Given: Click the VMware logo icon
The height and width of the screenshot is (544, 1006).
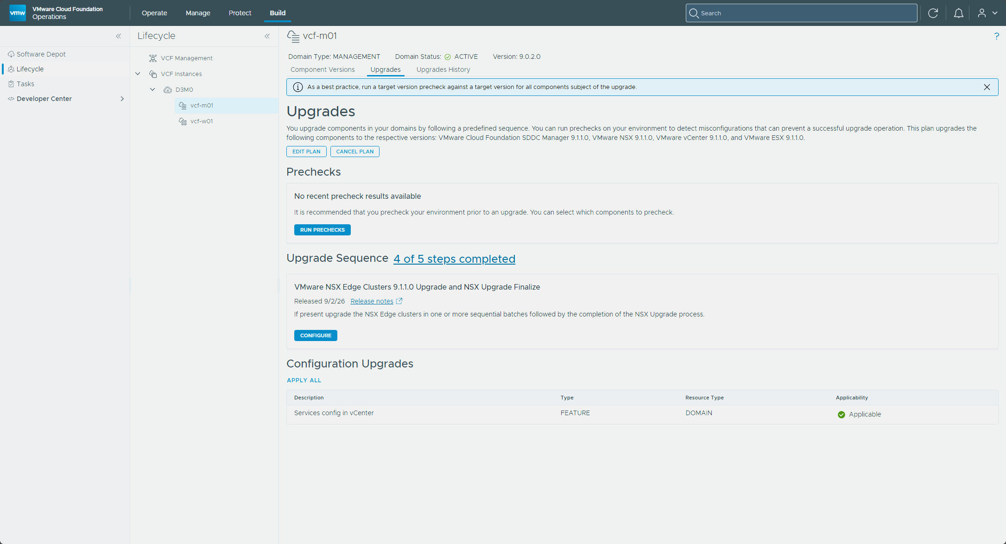Looking at the screenshot, I should click(18, 13).
